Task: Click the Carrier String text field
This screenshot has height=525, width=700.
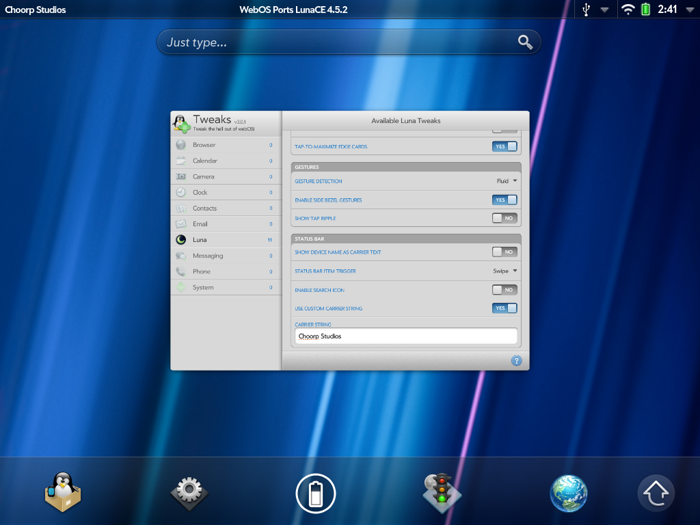Action: tap(406, 336)
